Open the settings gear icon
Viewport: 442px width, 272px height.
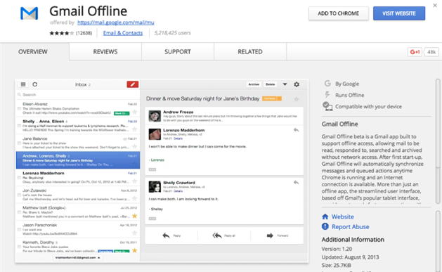(x=297, y=84)
